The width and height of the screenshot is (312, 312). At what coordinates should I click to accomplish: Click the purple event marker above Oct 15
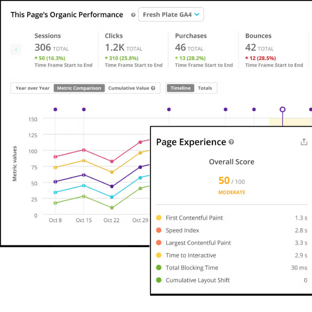[84, 110]
